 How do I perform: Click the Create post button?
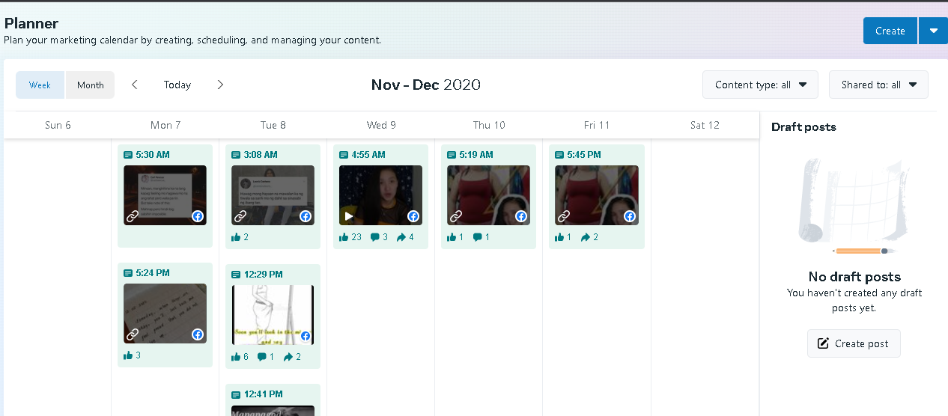[x=854, y=343]
